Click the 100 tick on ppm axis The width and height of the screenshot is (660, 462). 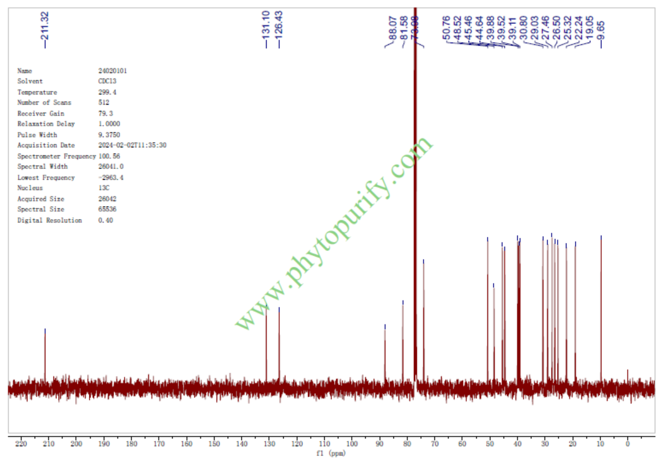(x=352, y=444)
